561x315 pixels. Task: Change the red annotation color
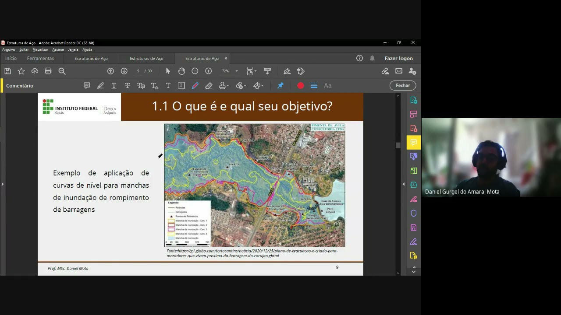click(x=301, y=86)
